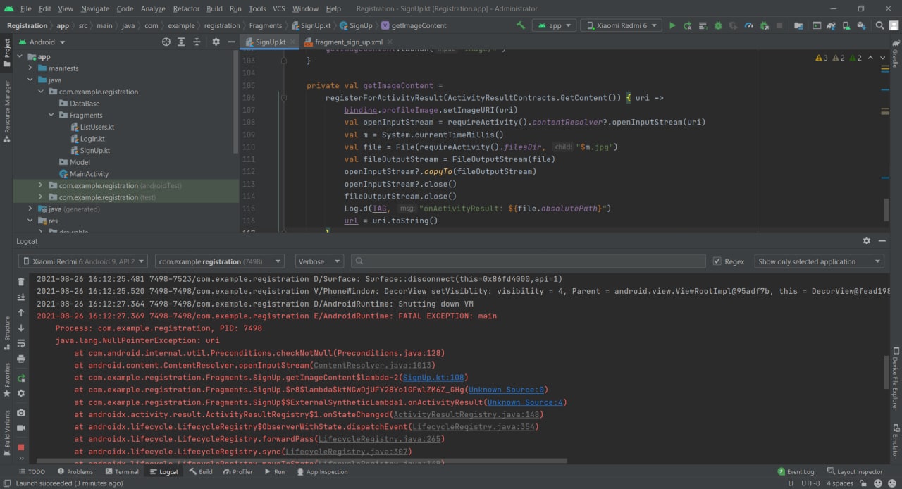Switch to fragment_sign_up.xml editor tab
The width and height of the screenshot is (902, 489).
pyautogui.click(x=350, y=42)
